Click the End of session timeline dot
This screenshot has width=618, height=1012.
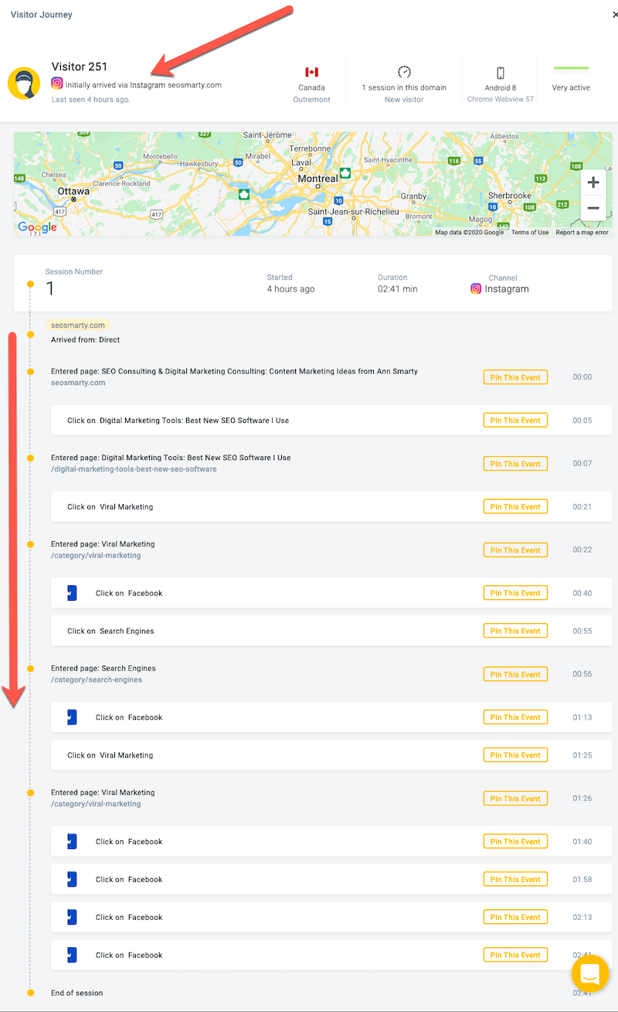point(30,993)
